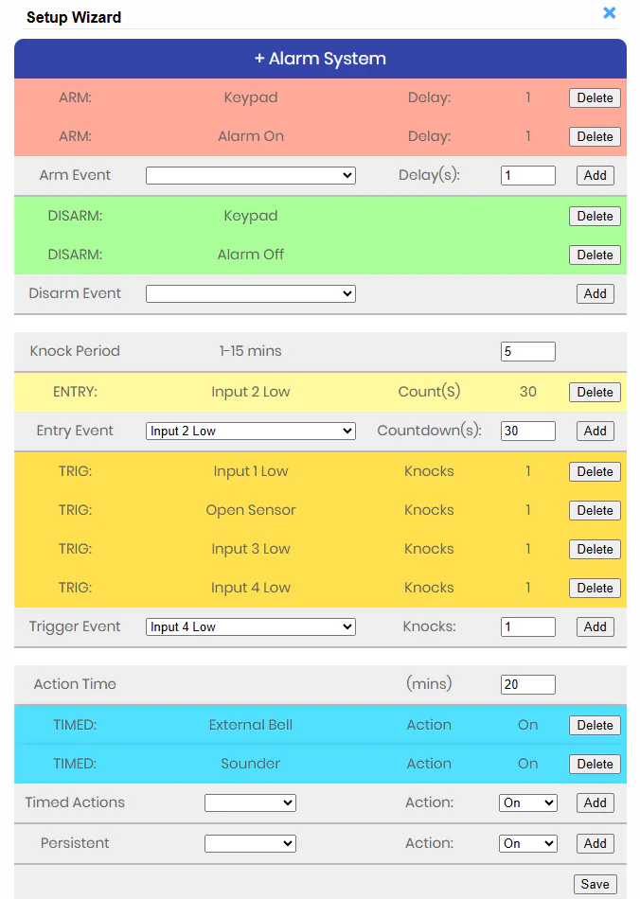Expand the Alarm System header
Image resolution: width=640 pixels, height=899 pixels.
click(x=320, y=59)
